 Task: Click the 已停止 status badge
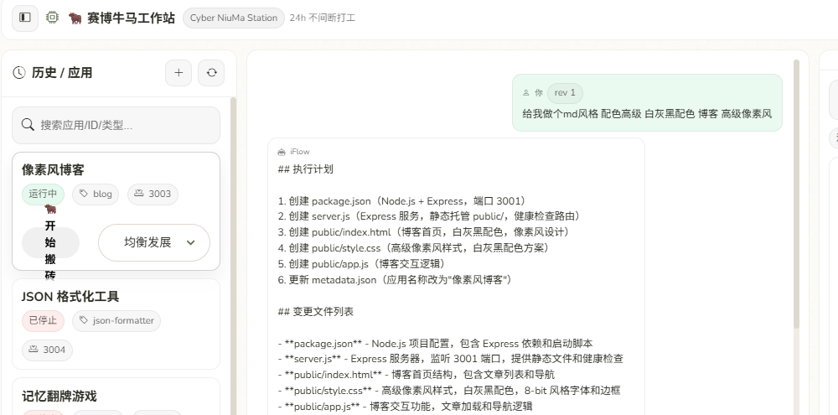click(43, 320)
